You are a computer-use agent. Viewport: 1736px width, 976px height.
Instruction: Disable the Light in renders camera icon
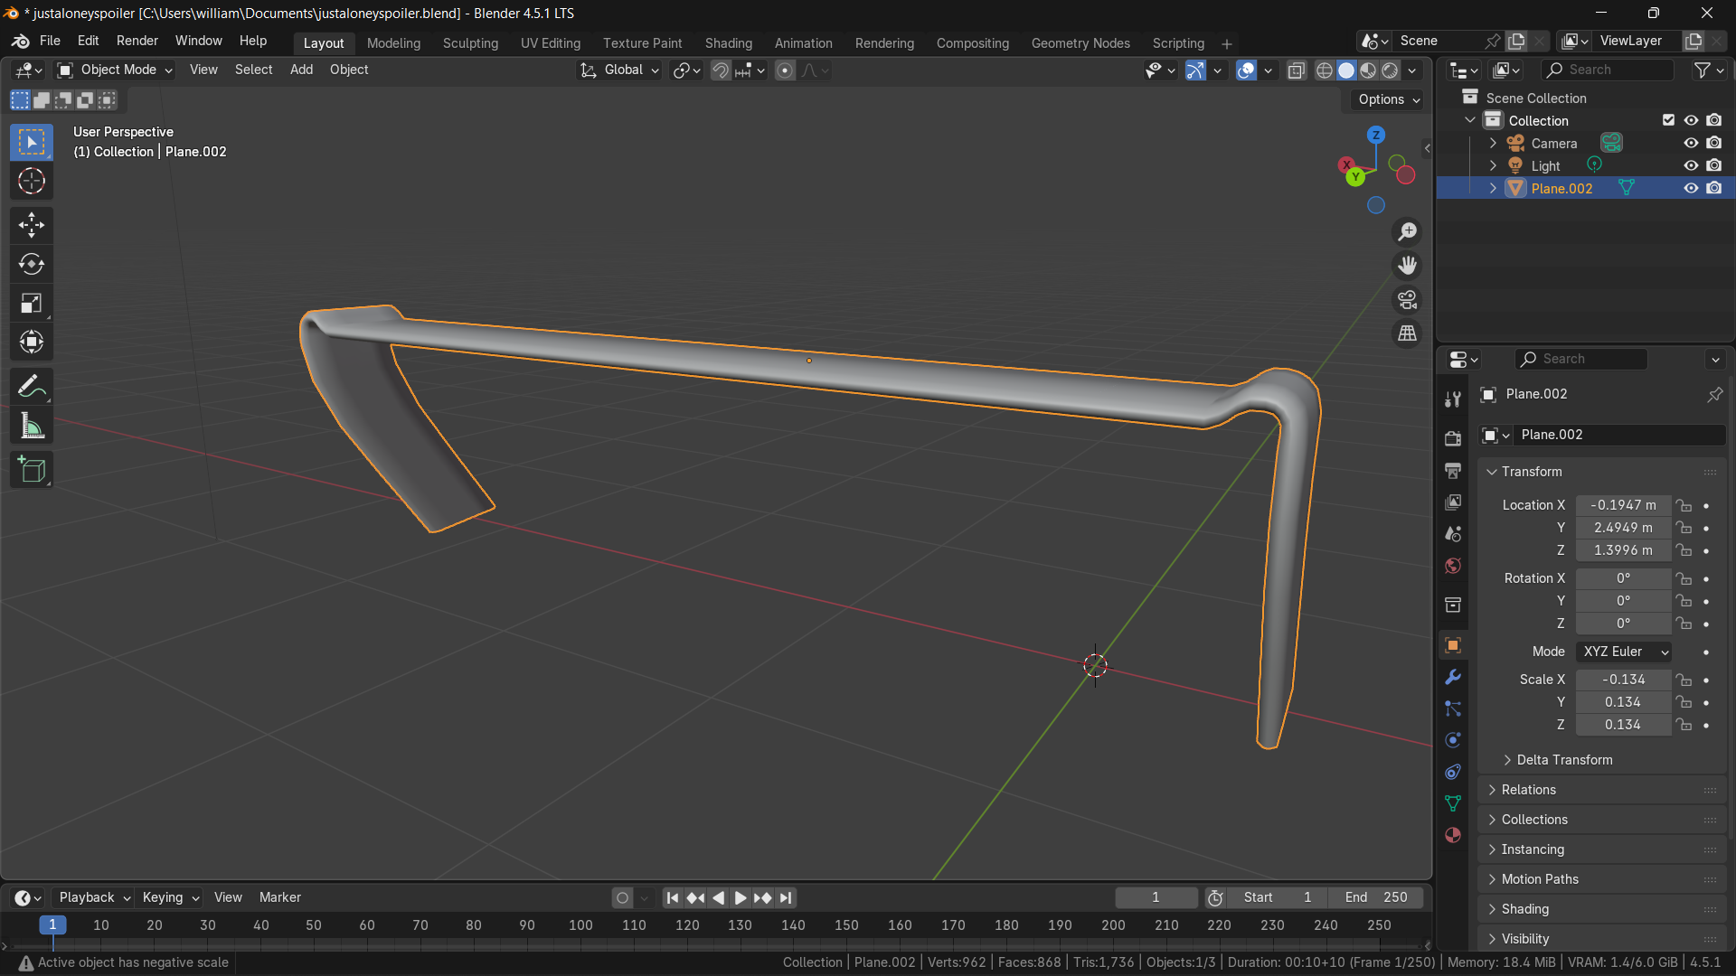[1714, 165]
